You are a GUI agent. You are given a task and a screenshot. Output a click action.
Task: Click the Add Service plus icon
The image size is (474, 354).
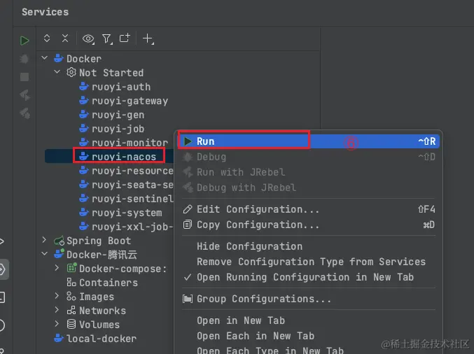[148, 38]
